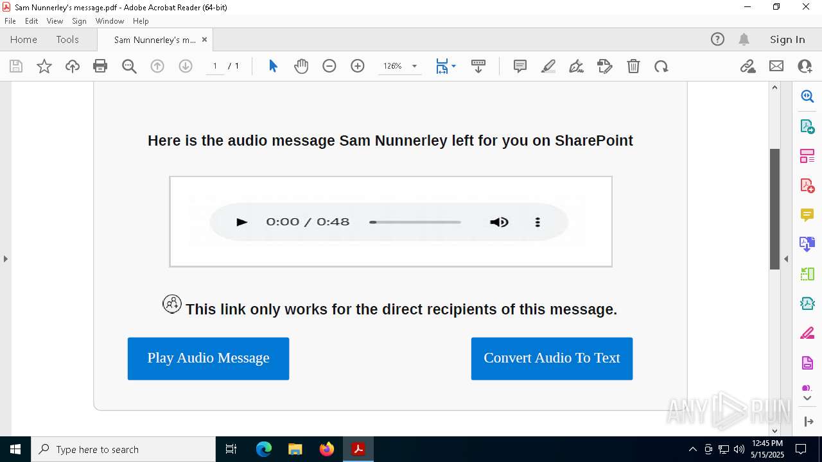Go to previous page with up arrow icon
822x462 pixels.
157,66
